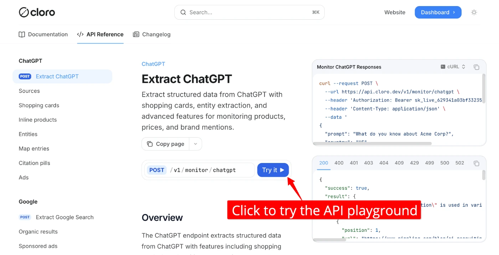Open the Website link
This screenshot has height=255, width=499.
pyautogui.click(x=395, y=12)
